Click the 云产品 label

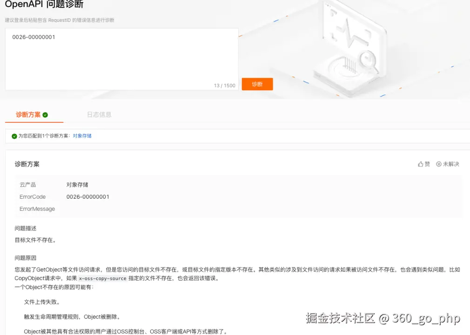(27, 185)
